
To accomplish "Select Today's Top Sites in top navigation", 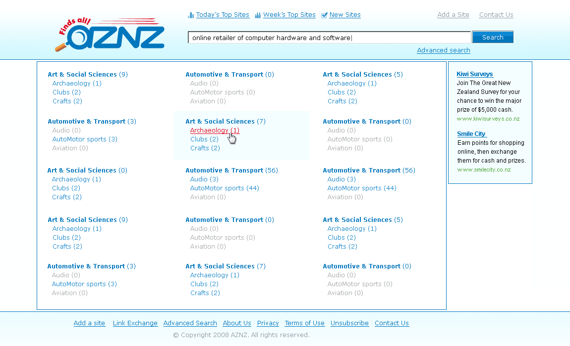I will click(x=223, y=14).
